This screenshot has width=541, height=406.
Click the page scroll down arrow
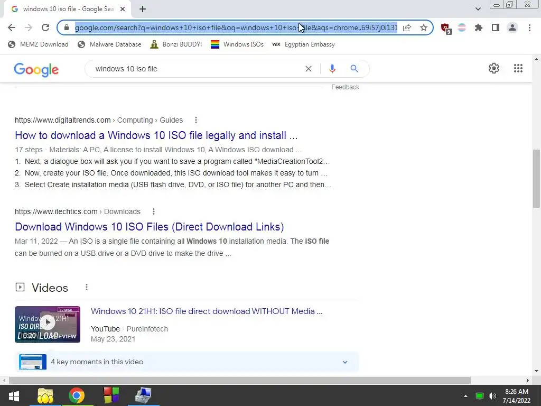[x=536, y=371]
